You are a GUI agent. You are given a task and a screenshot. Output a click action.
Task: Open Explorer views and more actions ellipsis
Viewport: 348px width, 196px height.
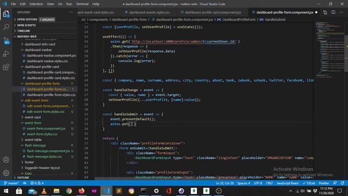(x=71, y=12)
